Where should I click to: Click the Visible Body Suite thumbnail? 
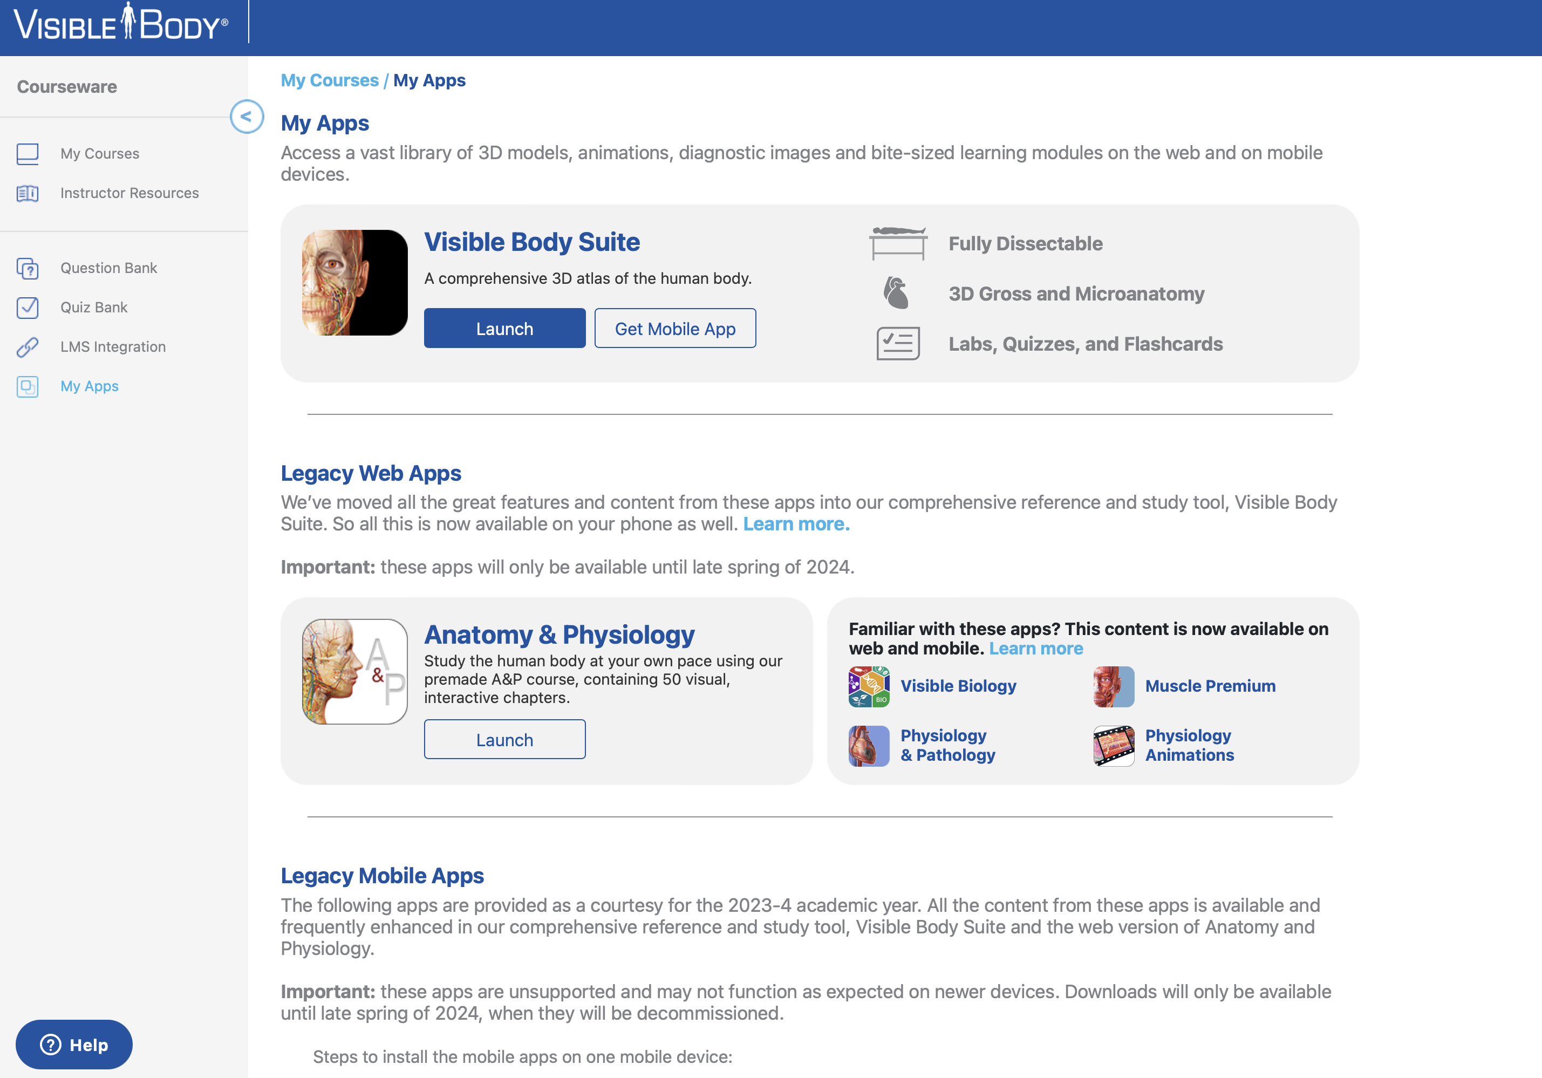tap(354, 283)
